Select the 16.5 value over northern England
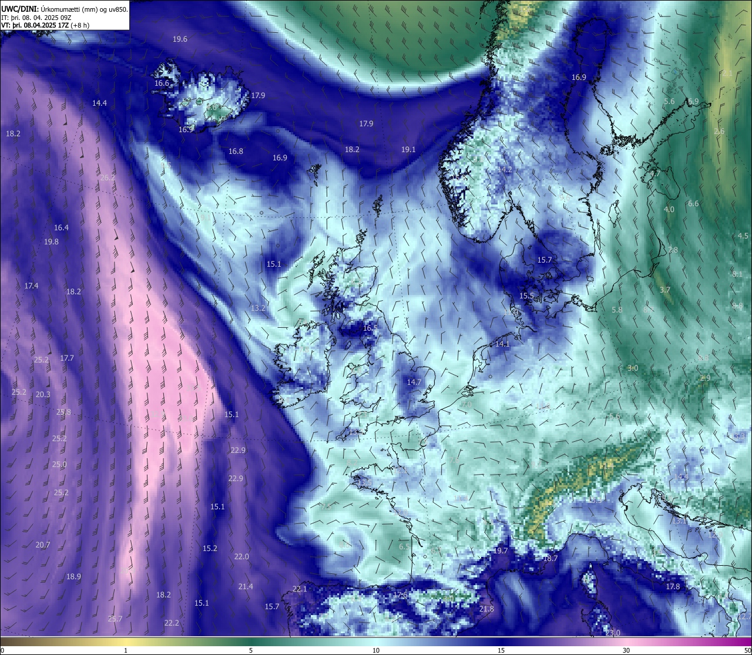752x655 pixels. pyautogui.click(x=370, y=328)
